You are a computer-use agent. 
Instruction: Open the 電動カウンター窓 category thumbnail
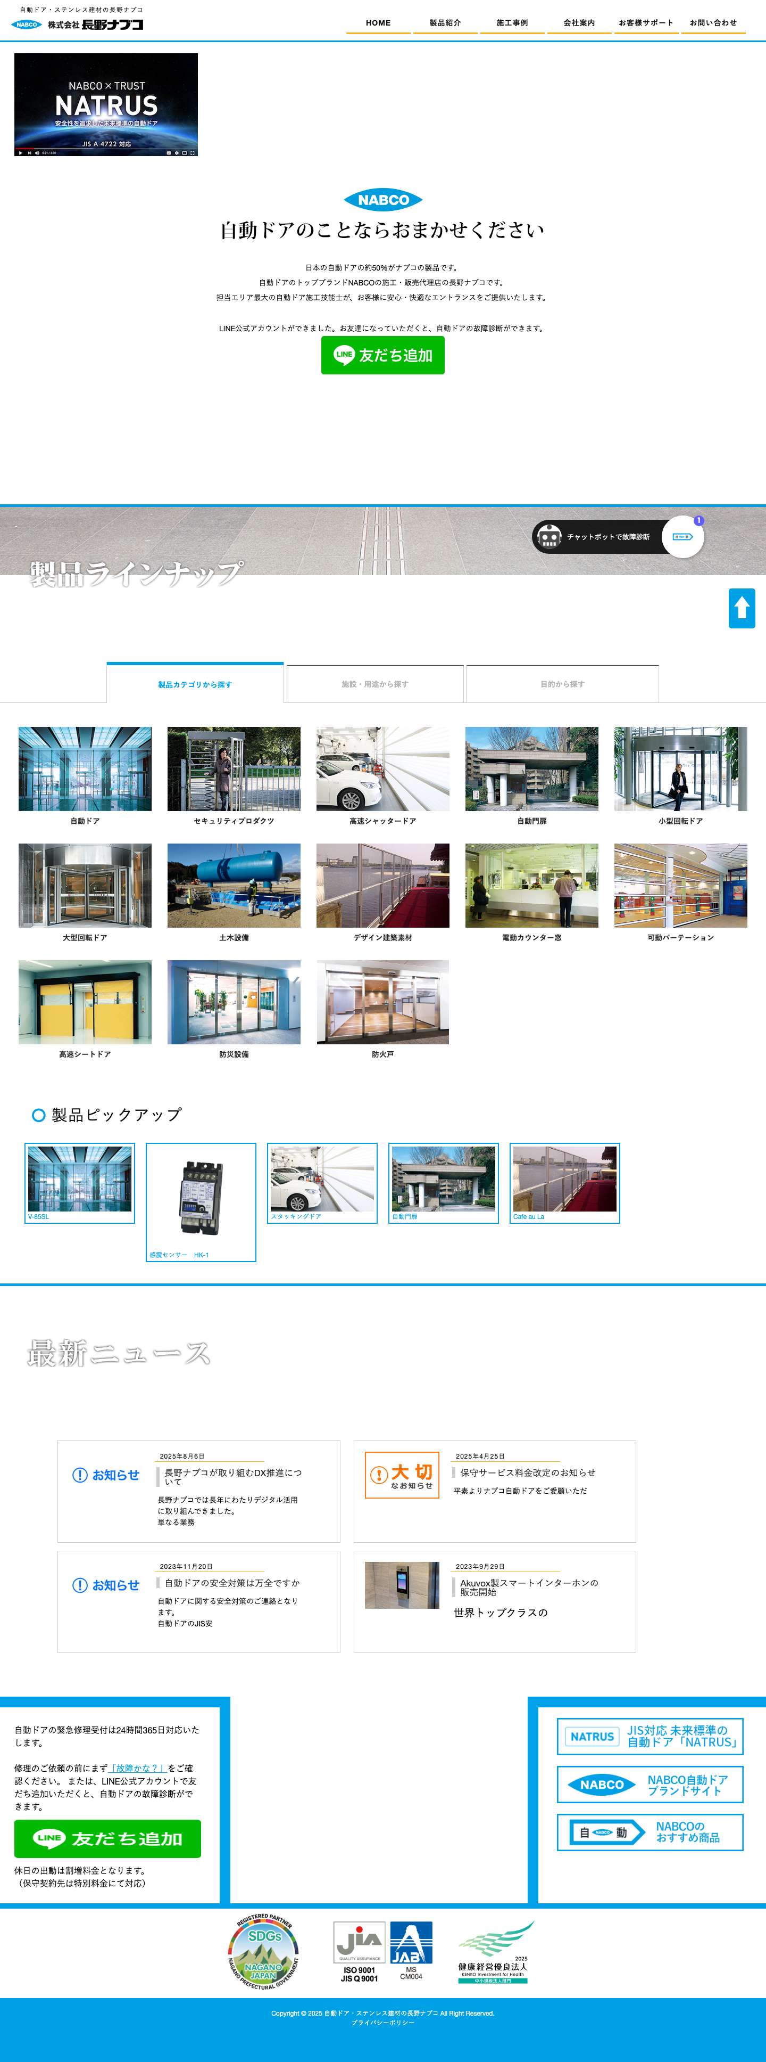coord(532,885)
